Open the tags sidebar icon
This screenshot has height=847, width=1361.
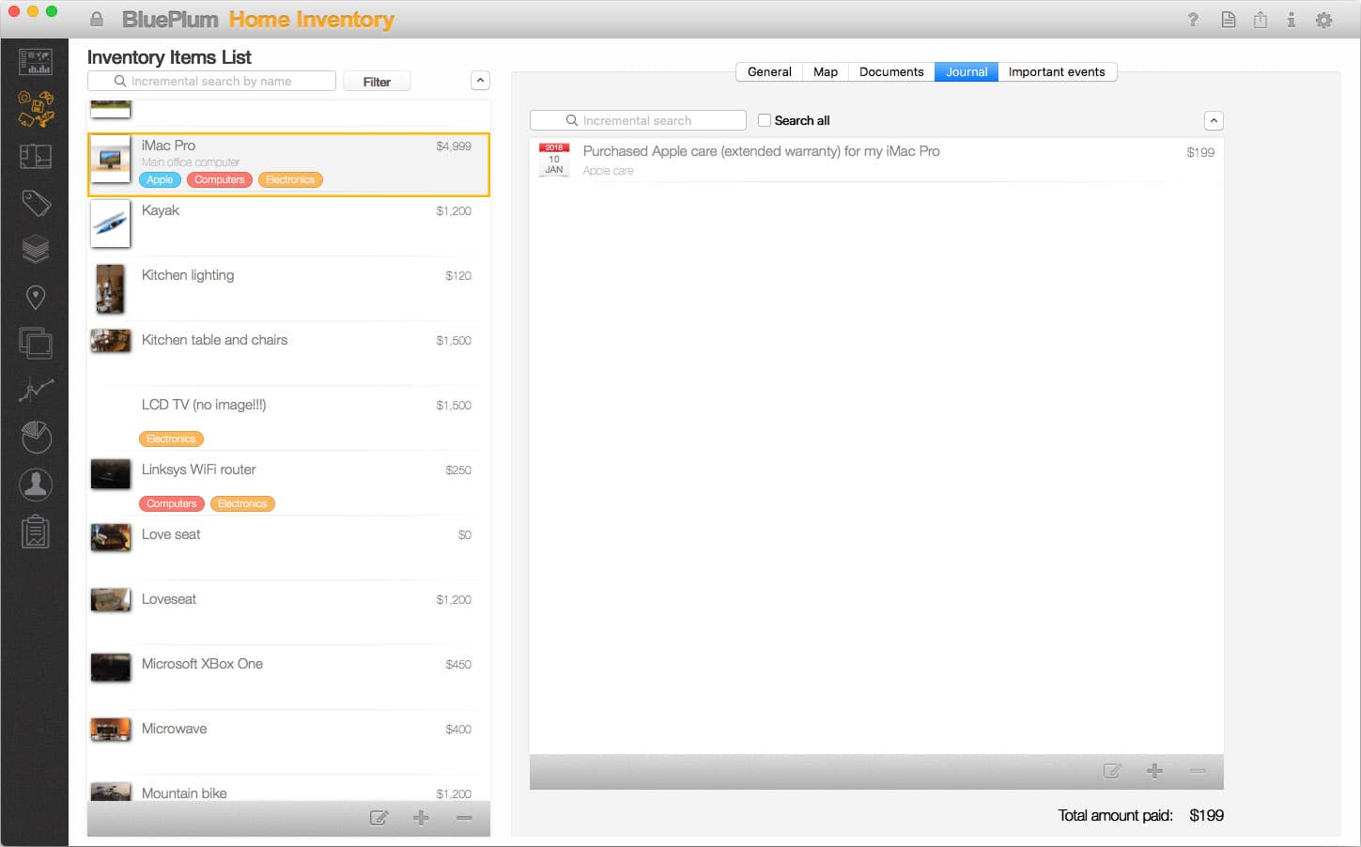(36, 203)
